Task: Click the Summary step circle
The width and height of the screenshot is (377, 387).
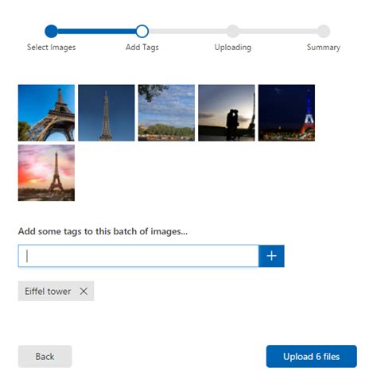Action: click(324, 31)
